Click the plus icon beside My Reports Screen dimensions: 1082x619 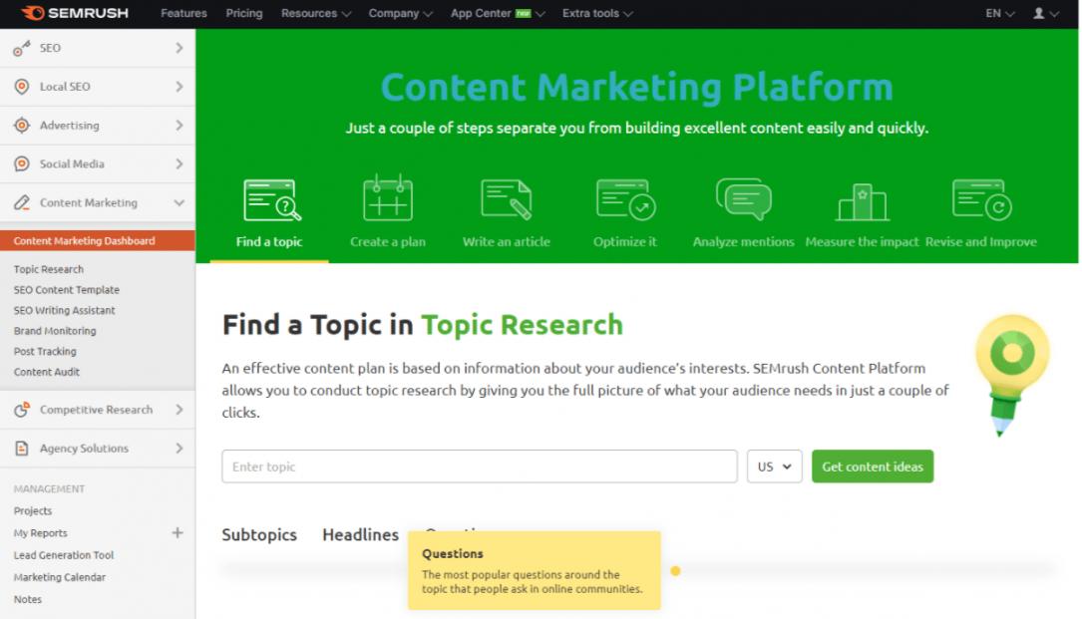point(178,533)
